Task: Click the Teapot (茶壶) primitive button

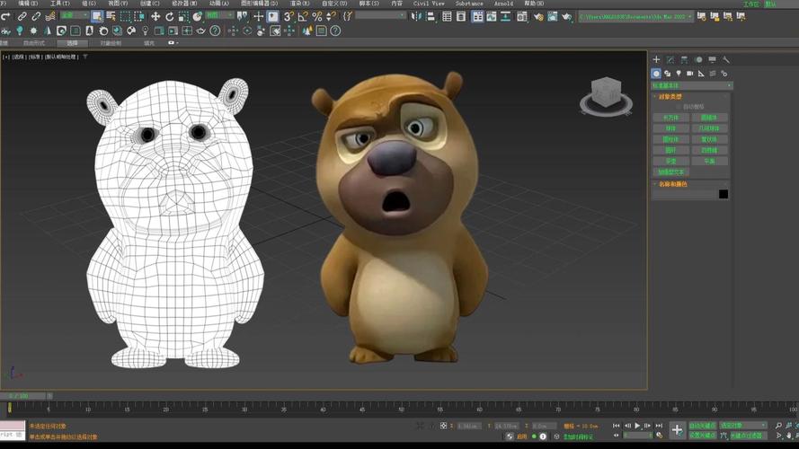Action: tap(671, 161)
